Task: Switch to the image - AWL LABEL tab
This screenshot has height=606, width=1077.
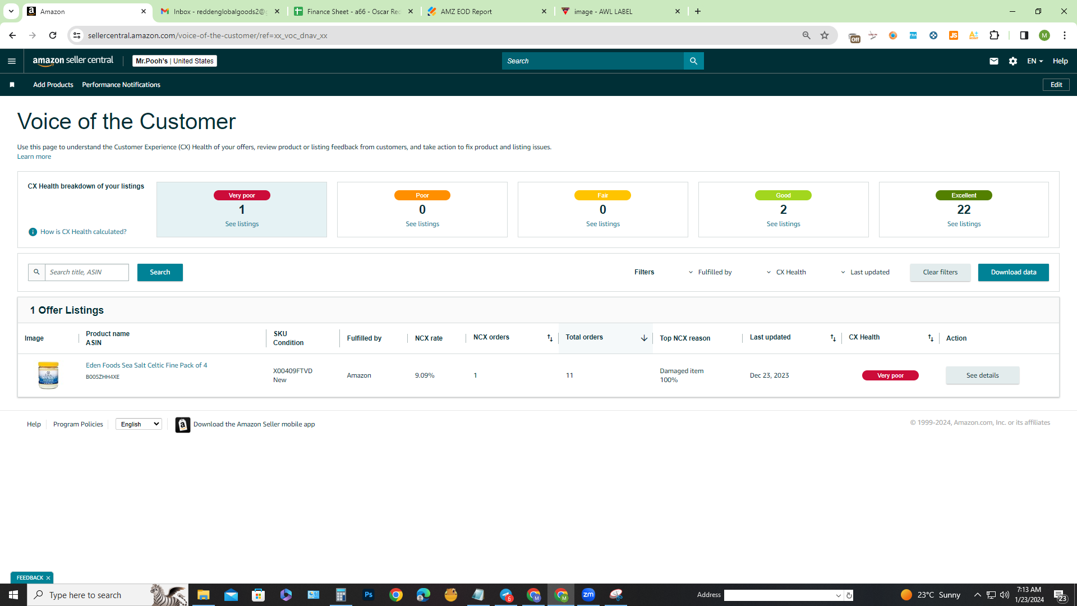Action: tap(620, 11)
